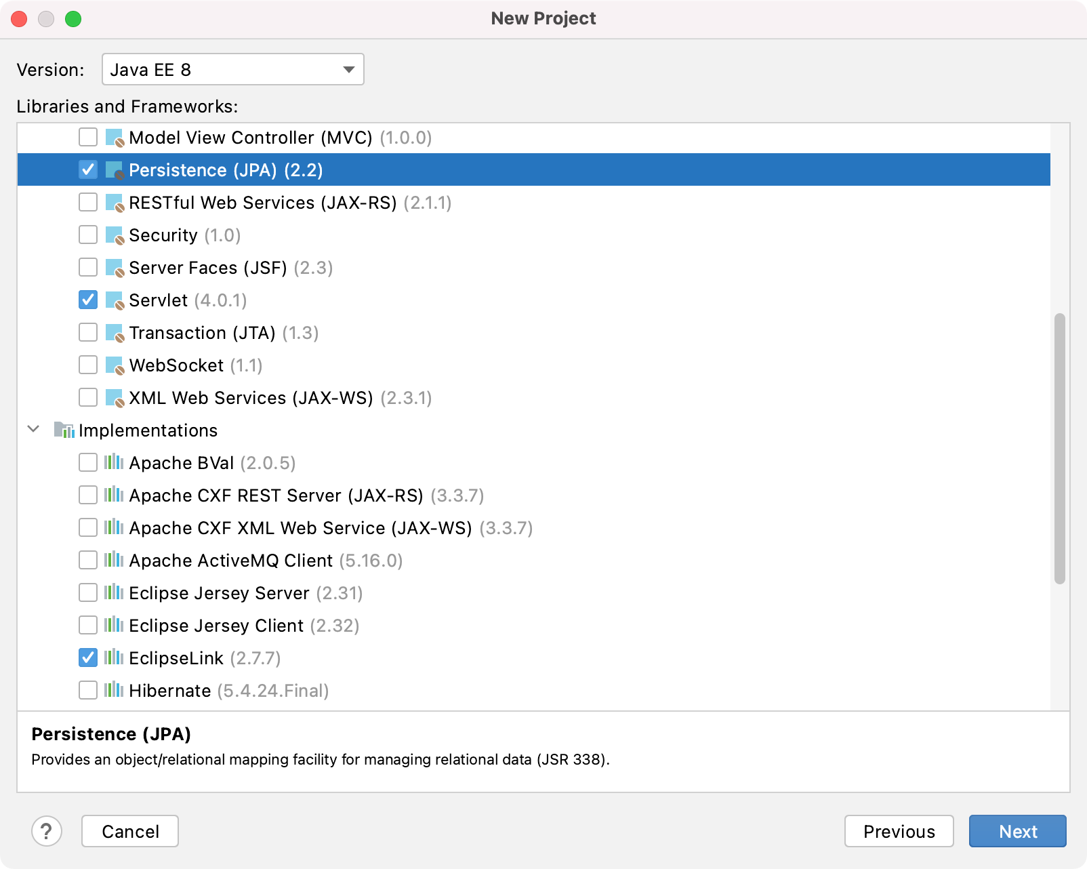Enable the Hibernate framework checkbox
1087x869 pixels.
pos(87,691)
